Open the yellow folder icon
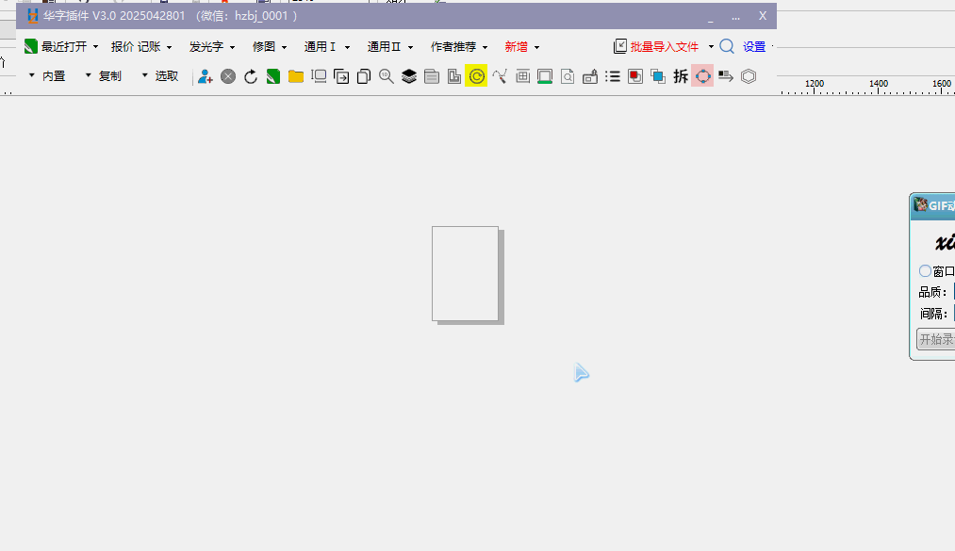The image size is (955, 551). pos(296,76)
